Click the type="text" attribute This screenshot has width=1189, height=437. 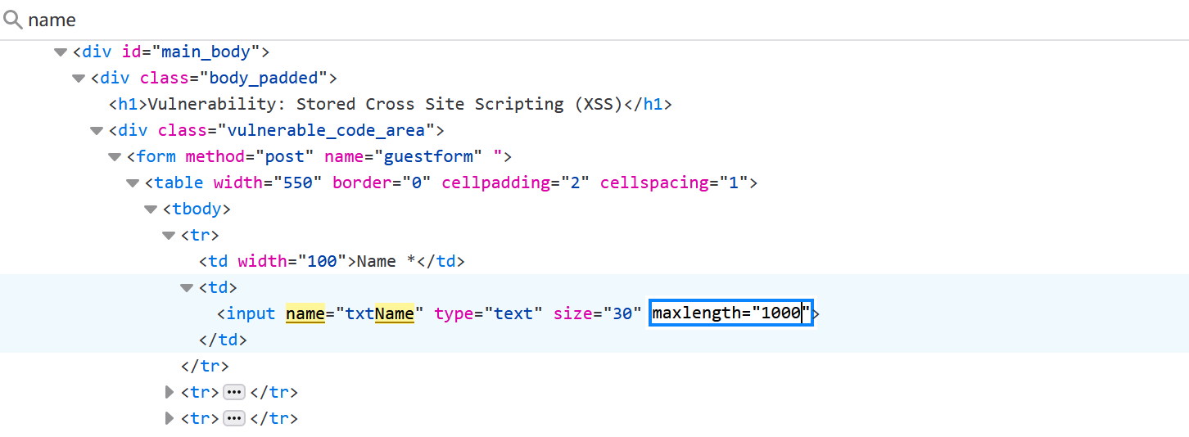[x=488, y=313]
